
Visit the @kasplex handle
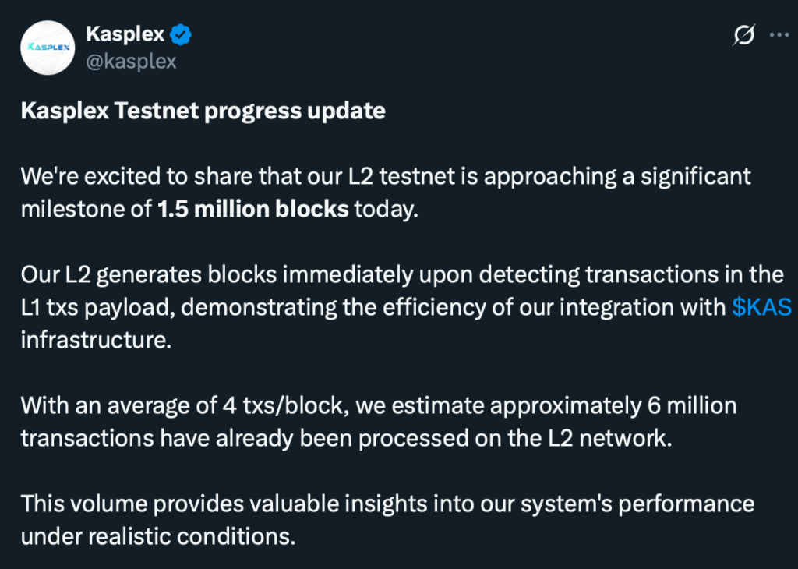pyautogui.click(x=131, y=62)
